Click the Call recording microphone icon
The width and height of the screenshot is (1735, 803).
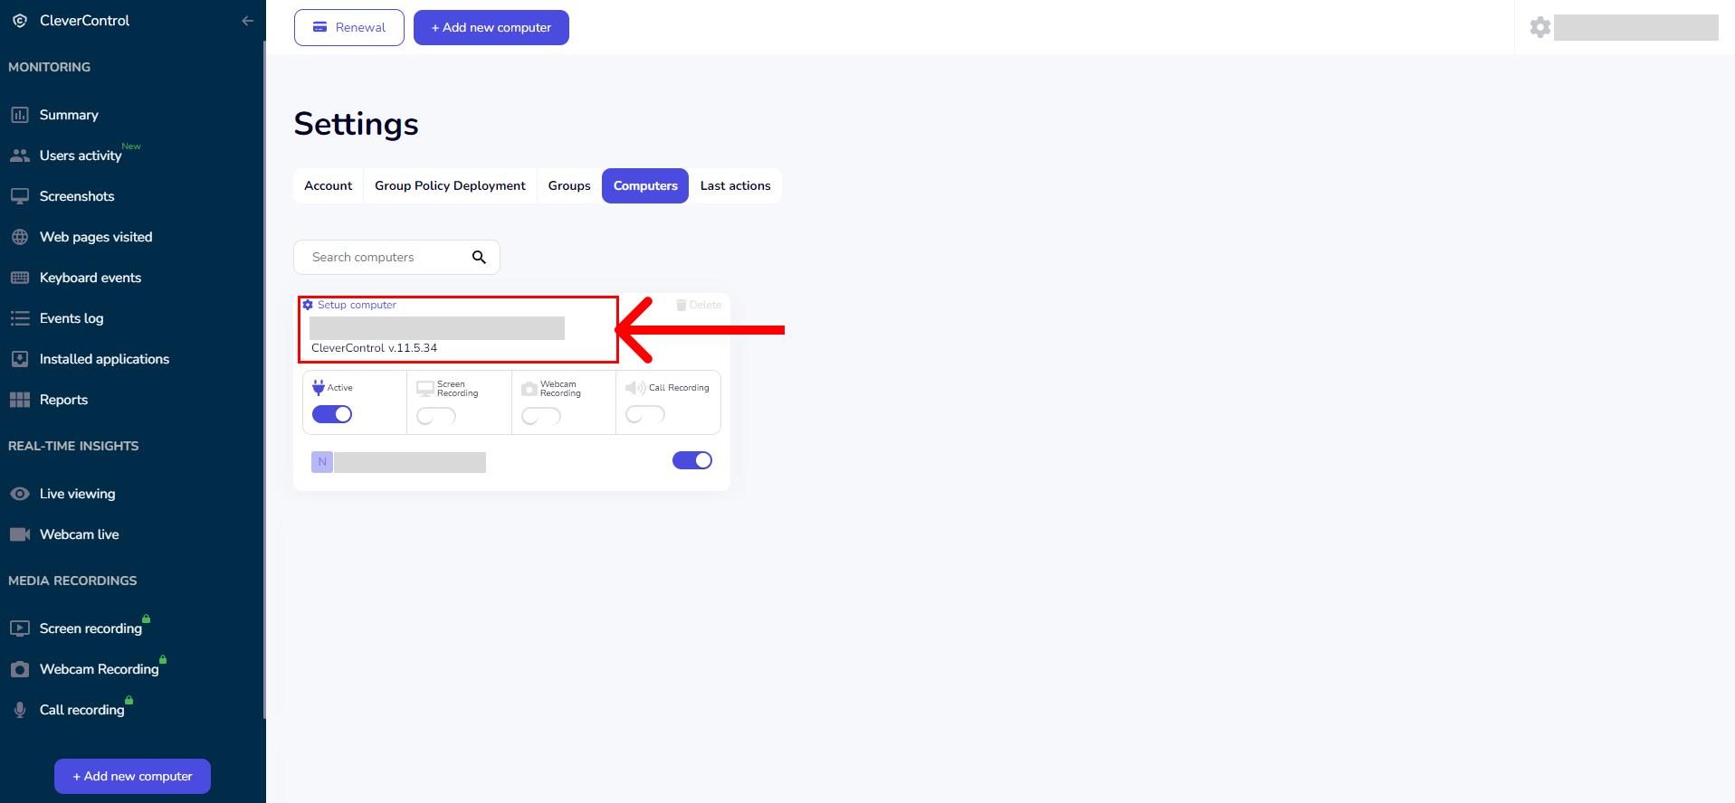(x=20, y=710)
